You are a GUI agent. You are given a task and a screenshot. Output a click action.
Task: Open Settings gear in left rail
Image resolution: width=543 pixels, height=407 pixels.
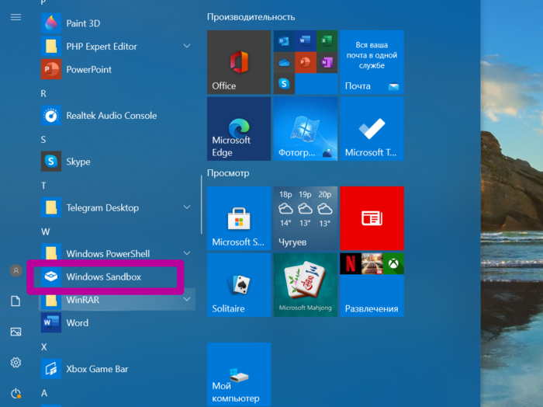point(16,363)
